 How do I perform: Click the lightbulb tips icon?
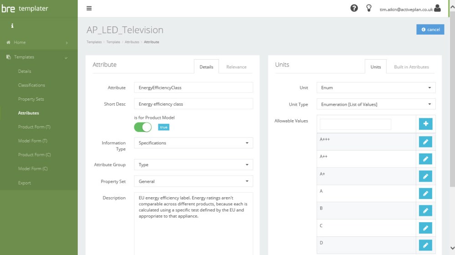(x=369, y=8)
